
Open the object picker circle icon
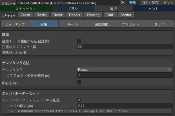pyautogui.click(x=122, y=3)
